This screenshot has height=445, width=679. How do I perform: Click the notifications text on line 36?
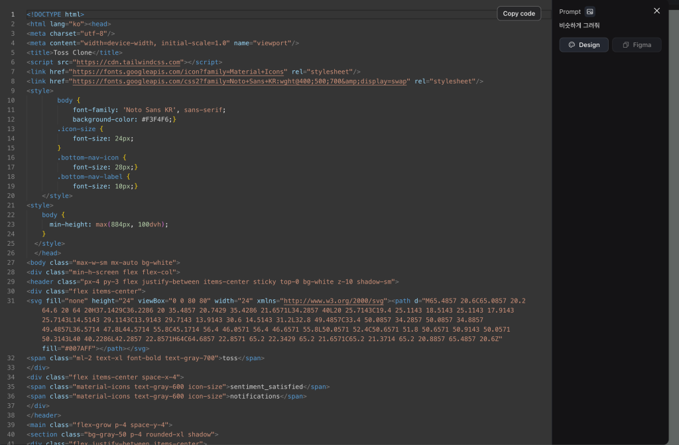(253, 396)
